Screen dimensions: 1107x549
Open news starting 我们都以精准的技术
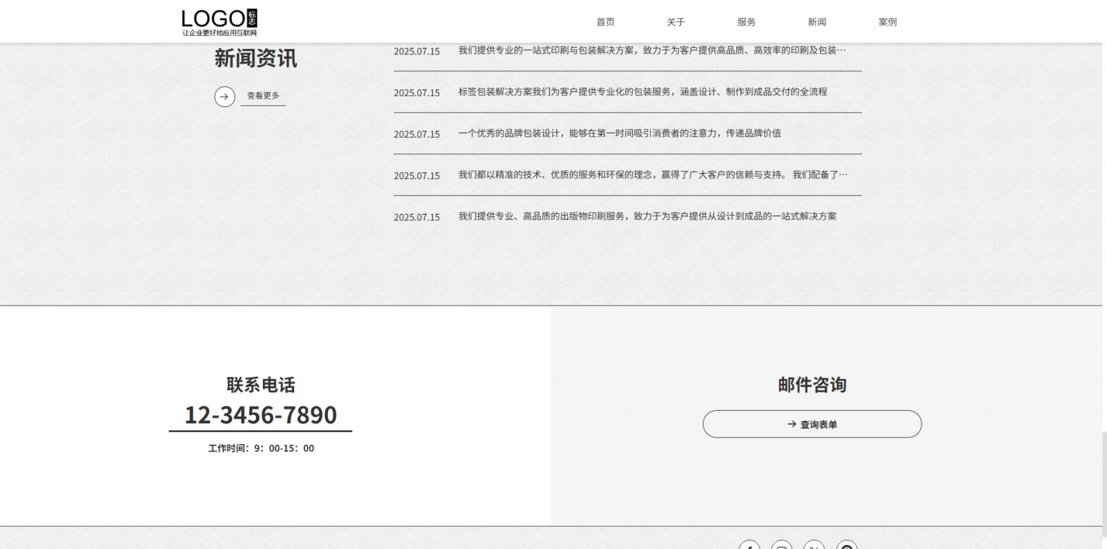coord(652,175)
